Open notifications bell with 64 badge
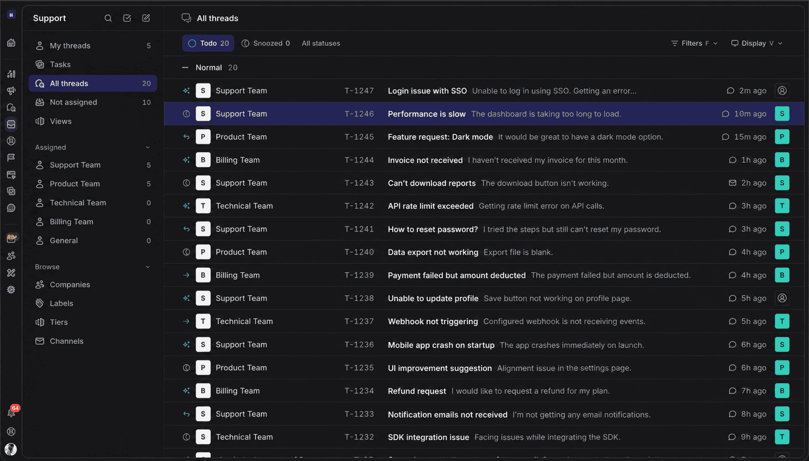The height and width of the screenshot is (461, 809). pyautogui.click(x=12, y=412)
